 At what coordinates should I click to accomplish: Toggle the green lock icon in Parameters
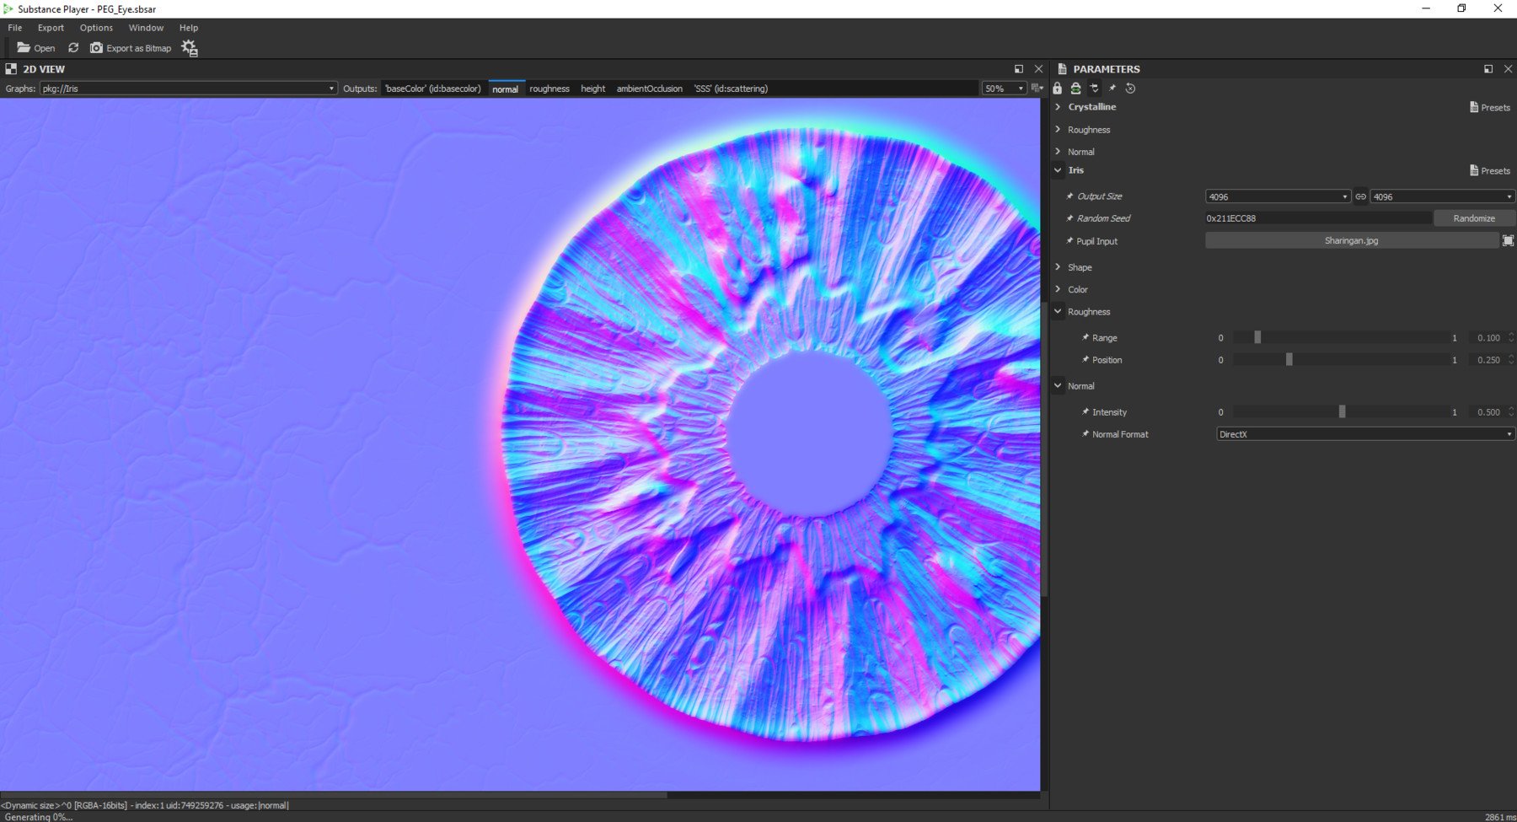(1075, 89)
